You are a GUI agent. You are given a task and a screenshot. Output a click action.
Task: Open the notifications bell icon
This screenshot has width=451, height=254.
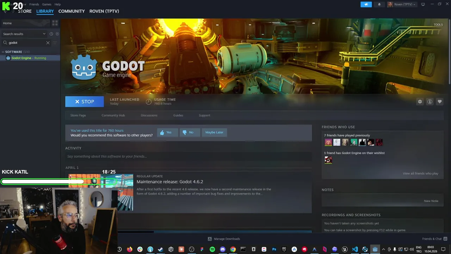[x=379, y=4]
